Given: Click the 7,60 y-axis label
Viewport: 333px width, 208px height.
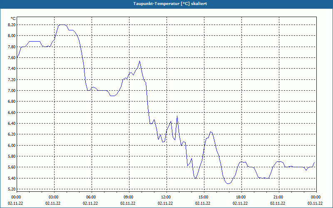Looking at the screenshot, I should point(11,58).
